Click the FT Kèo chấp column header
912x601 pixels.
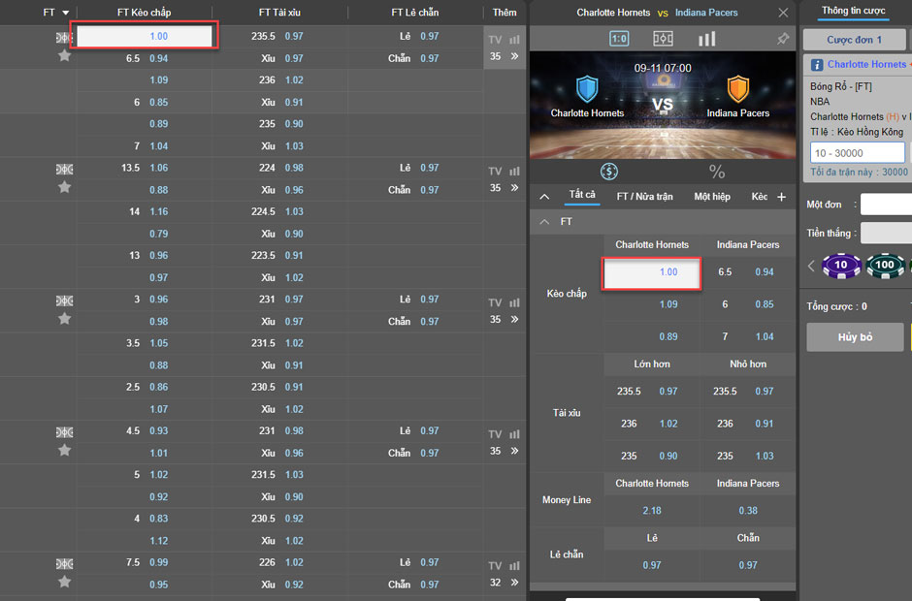coord(145,13)
